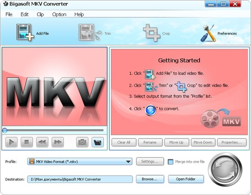
Task: Enable the Merge into one file checkbox
Action: point(170,162)
